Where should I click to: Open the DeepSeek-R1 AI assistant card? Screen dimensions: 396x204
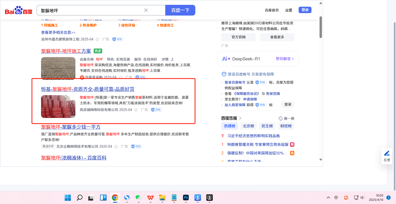(x=258, y=59)
